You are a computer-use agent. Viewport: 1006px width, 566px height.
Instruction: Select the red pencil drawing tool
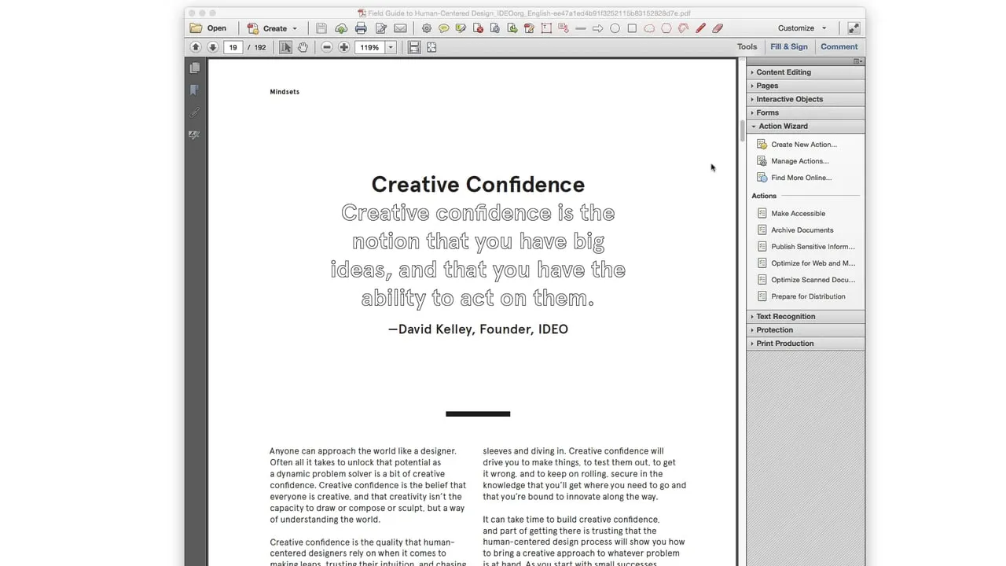pyautogui.click(x=700, y=28)
